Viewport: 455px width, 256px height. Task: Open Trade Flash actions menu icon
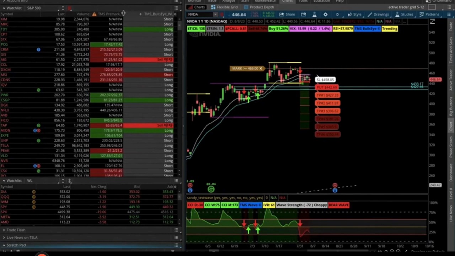[x=176, y=230]
